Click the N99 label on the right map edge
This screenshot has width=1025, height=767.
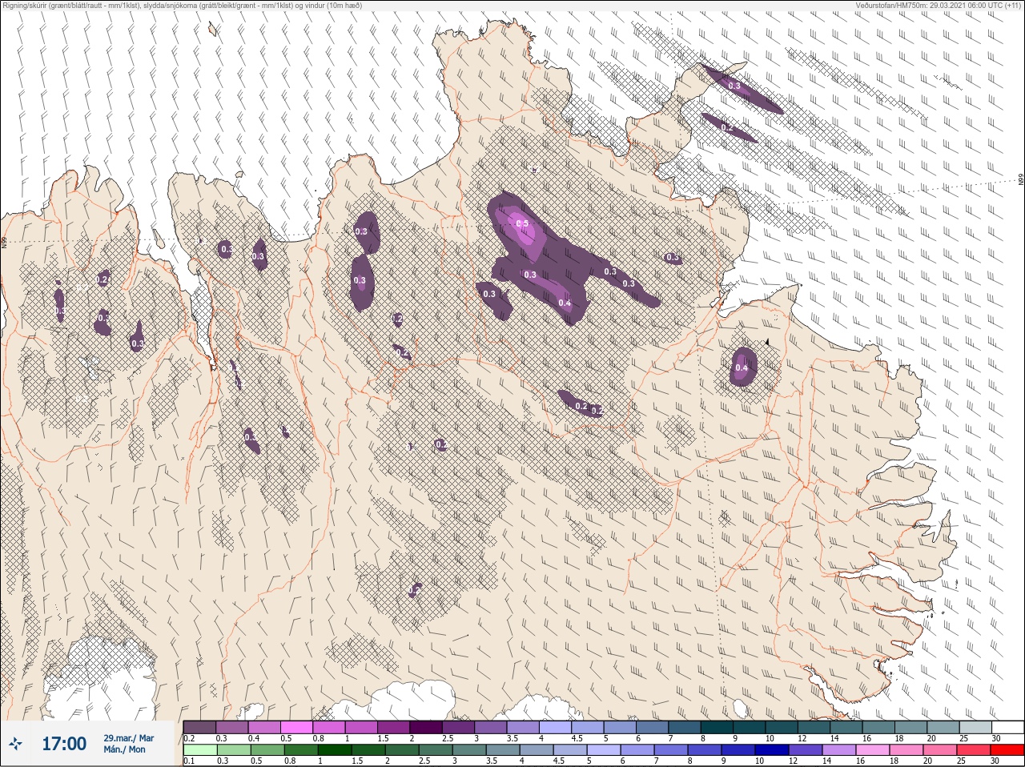1021,180
